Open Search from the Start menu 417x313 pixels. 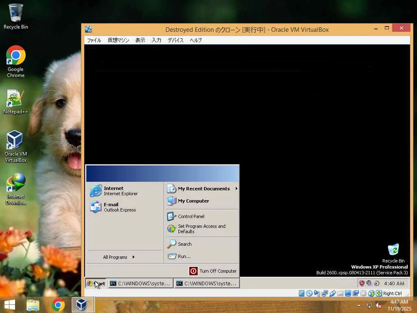coord(202,244)
